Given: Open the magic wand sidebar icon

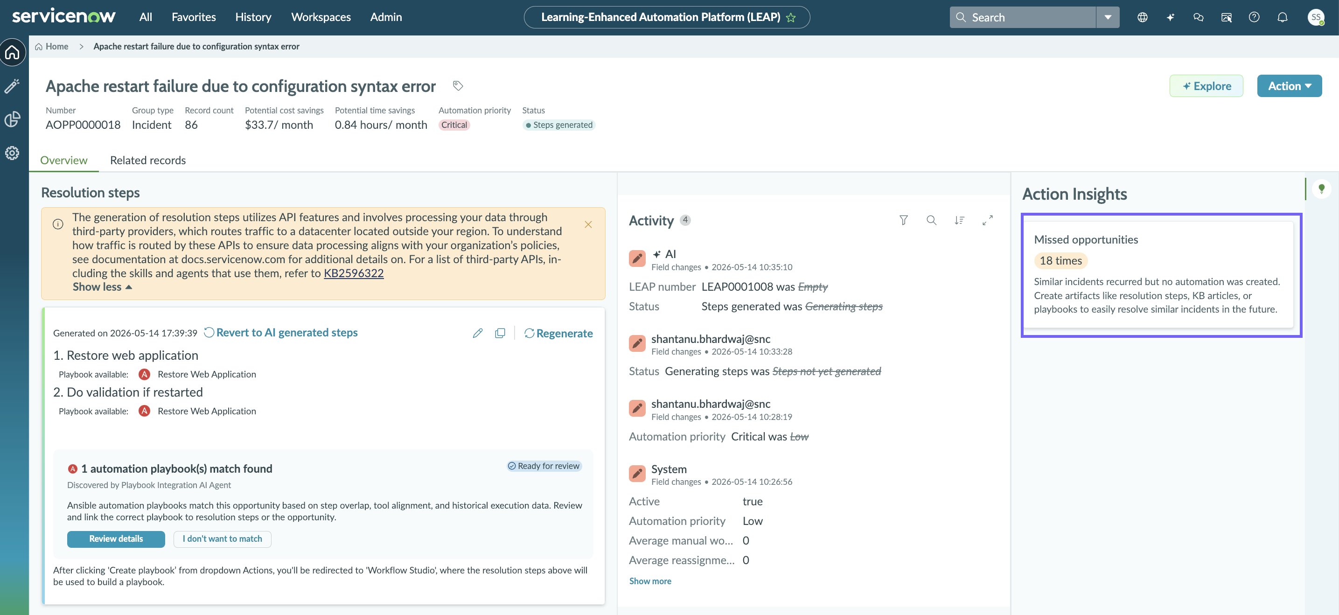Looking at the screenshot, I should [x=13, y=86].
